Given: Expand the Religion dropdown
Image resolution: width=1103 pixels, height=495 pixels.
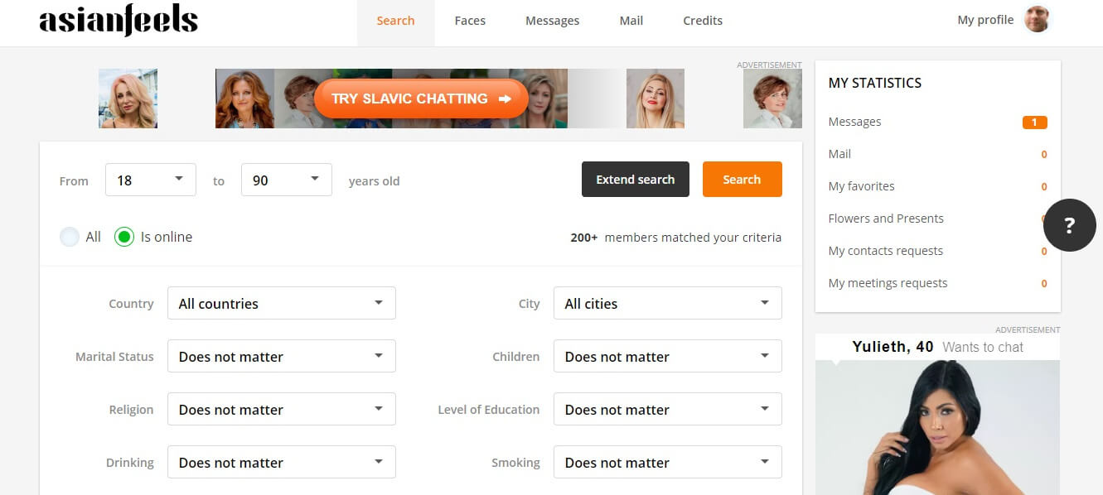Looking at the screenshot, I should coord(282,409).
